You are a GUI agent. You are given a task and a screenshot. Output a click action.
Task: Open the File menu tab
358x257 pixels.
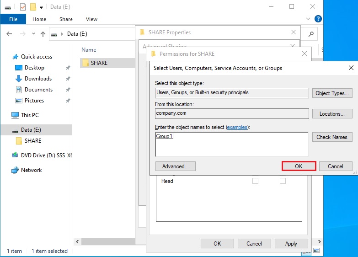point(13,19)
